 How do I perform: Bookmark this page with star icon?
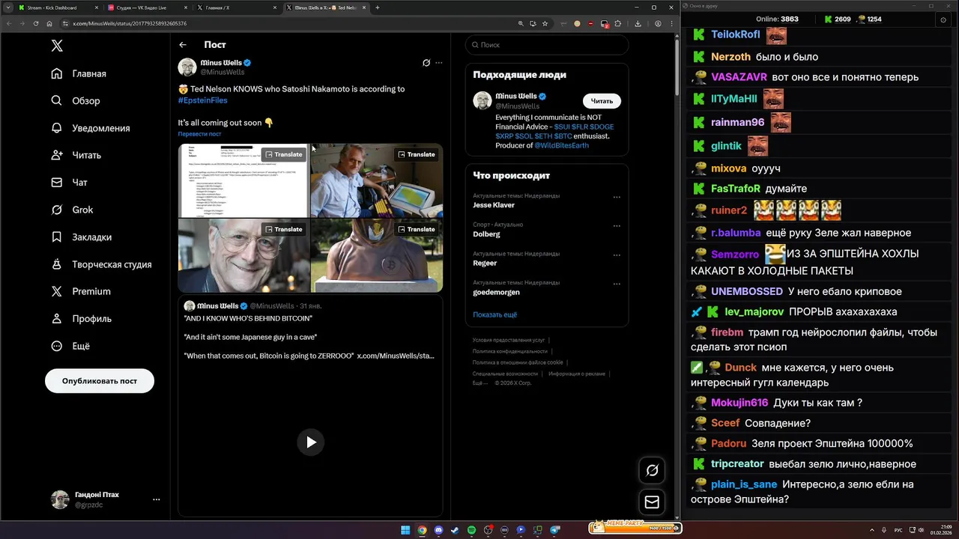[x=545, y=23]
